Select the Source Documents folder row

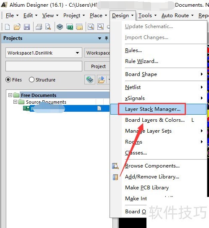coord(46,102)
